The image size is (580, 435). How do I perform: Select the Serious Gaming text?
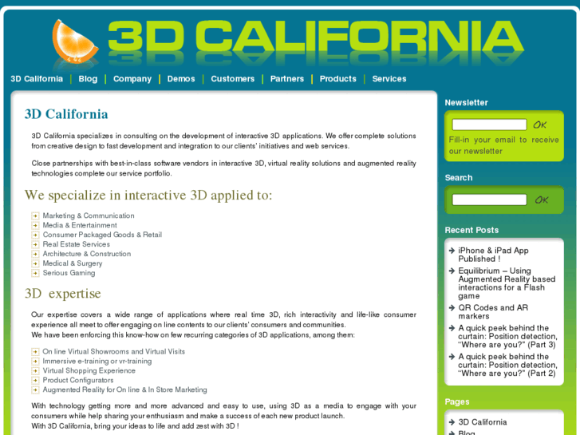tap(69, 273)
